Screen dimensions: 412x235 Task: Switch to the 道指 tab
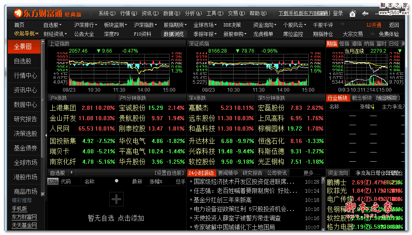click(356, 44)
